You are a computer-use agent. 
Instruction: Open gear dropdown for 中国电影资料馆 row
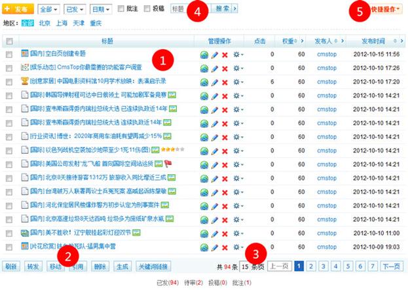click(238, 82)
